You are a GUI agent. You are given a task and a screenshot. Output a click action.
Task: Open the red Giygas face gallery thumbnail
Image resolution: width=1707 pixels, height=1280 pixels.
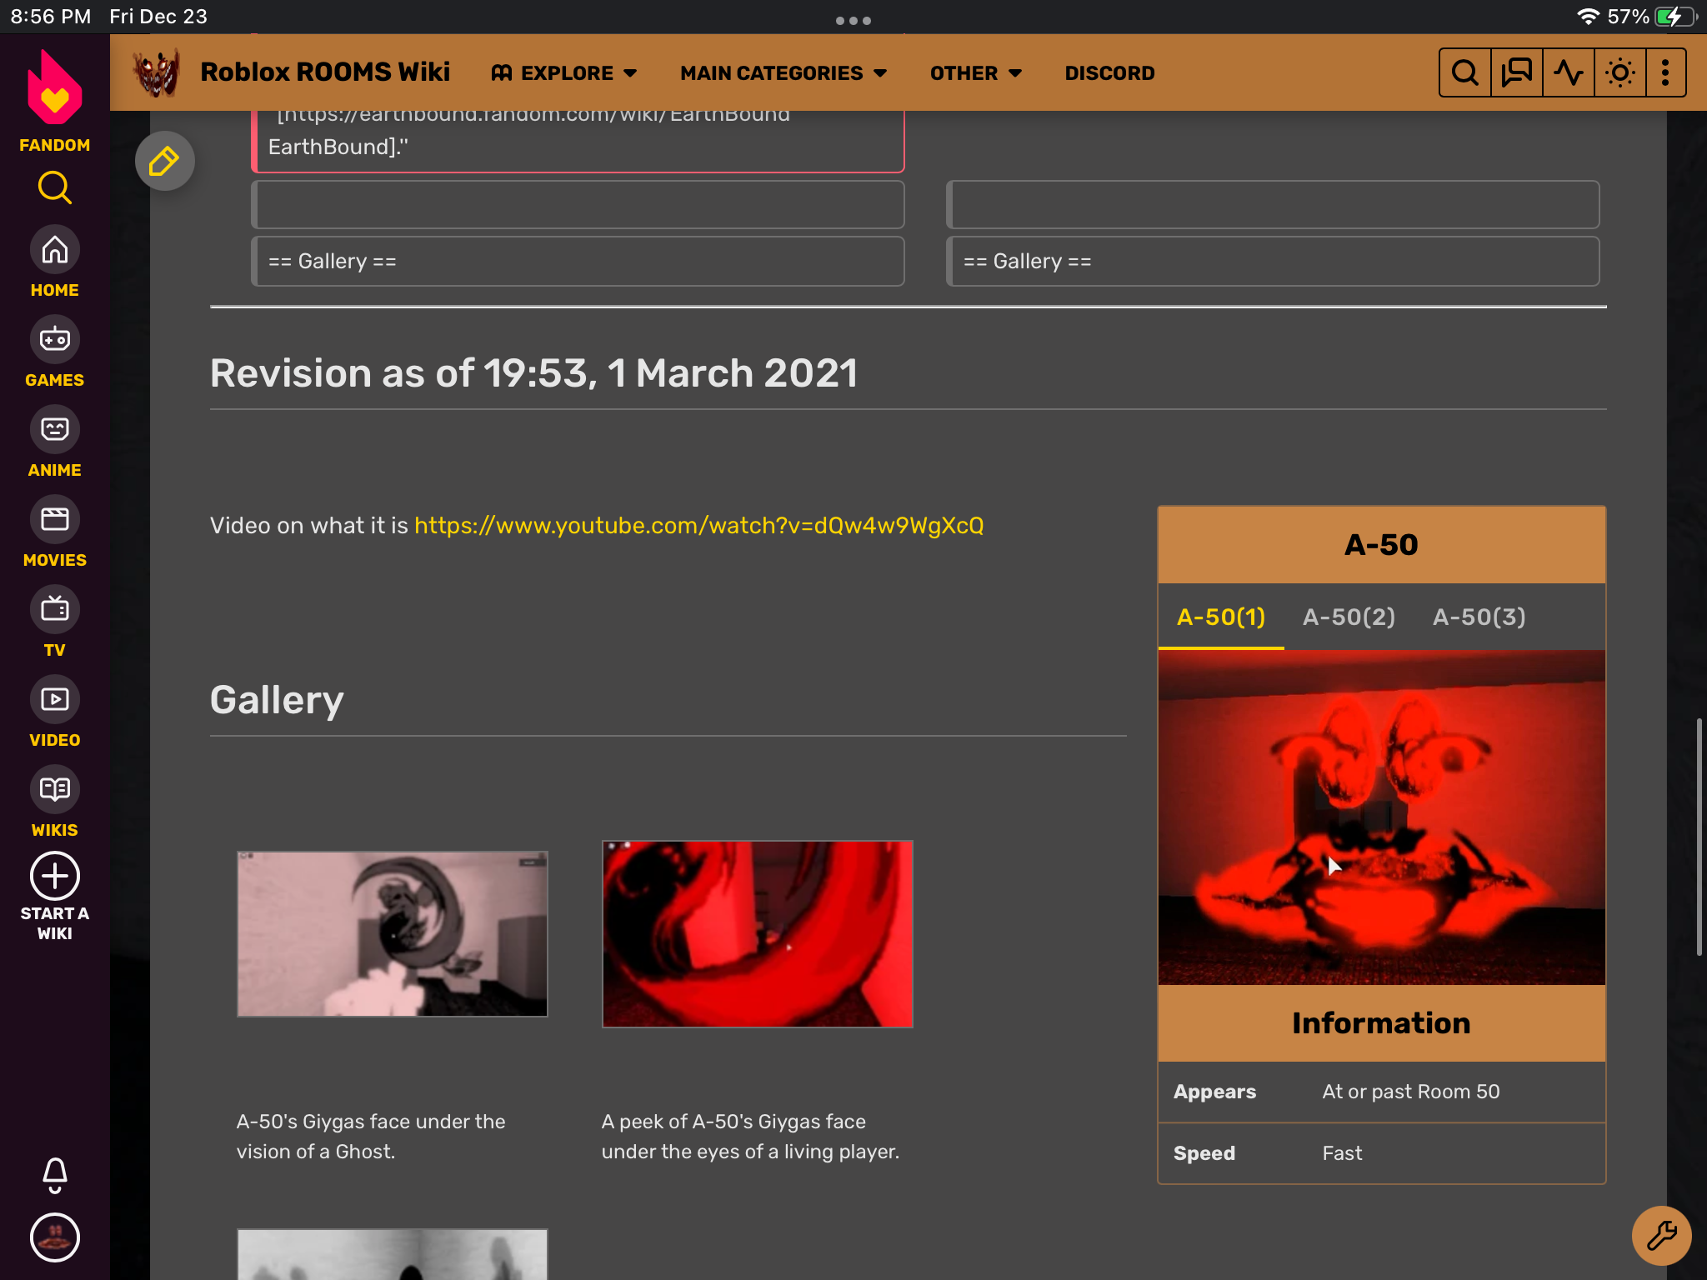point(757,934)
